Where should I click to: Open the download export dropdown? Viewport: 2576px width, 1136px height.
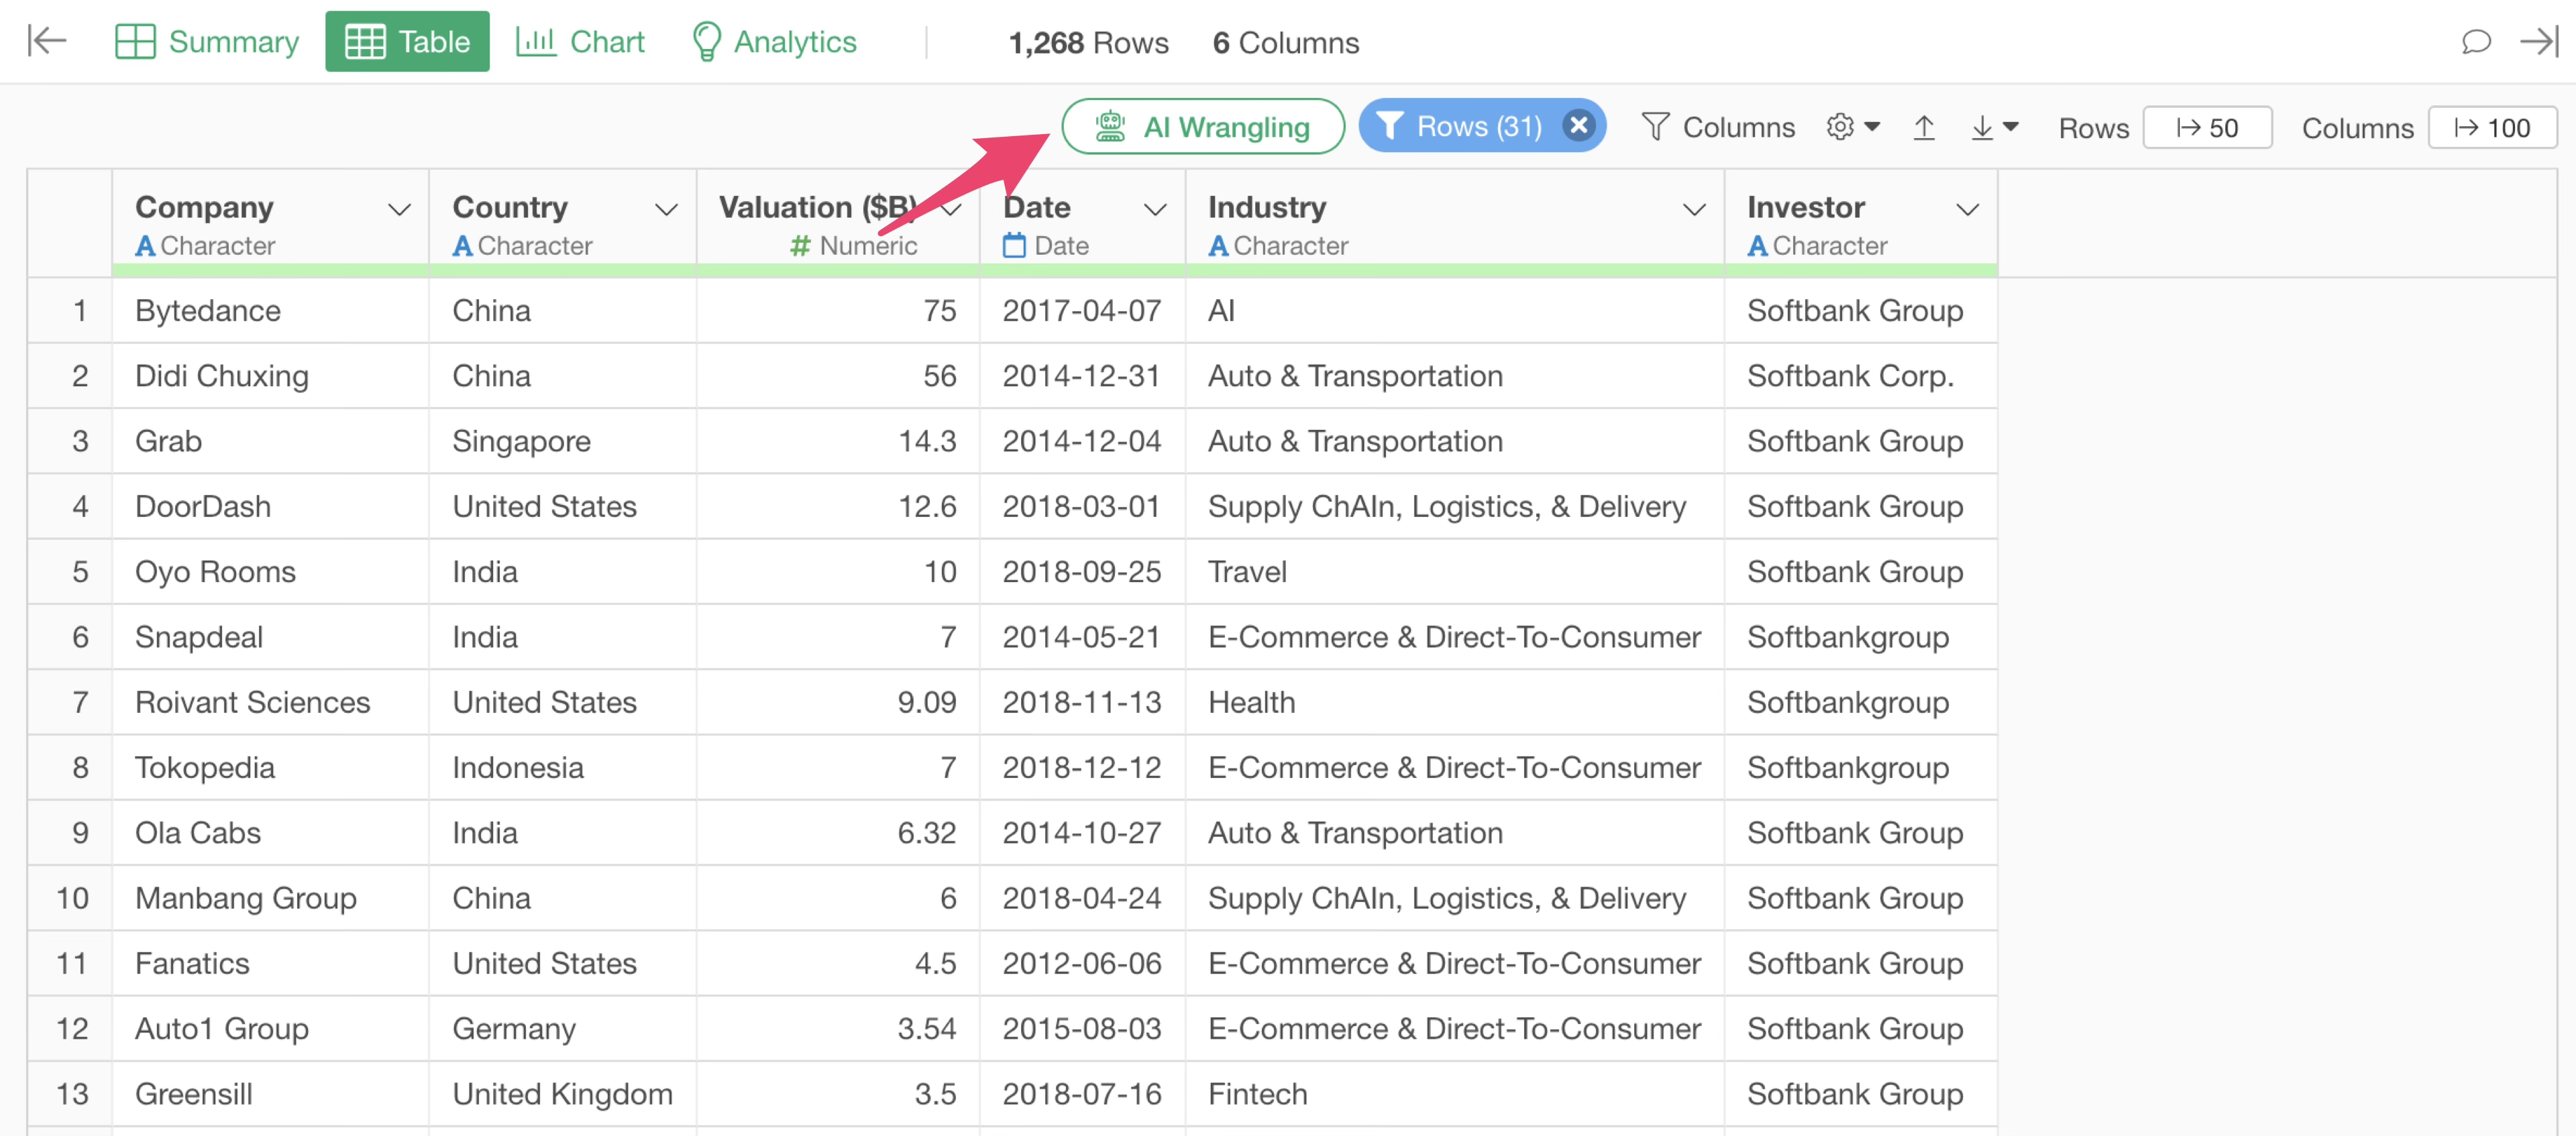(x=1994, y=127)
